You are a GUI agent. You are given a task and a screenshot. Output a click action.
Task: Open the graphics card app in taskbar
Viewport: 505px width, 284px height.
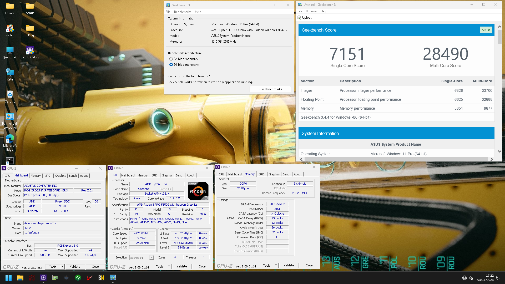click(x=55, y=277)
